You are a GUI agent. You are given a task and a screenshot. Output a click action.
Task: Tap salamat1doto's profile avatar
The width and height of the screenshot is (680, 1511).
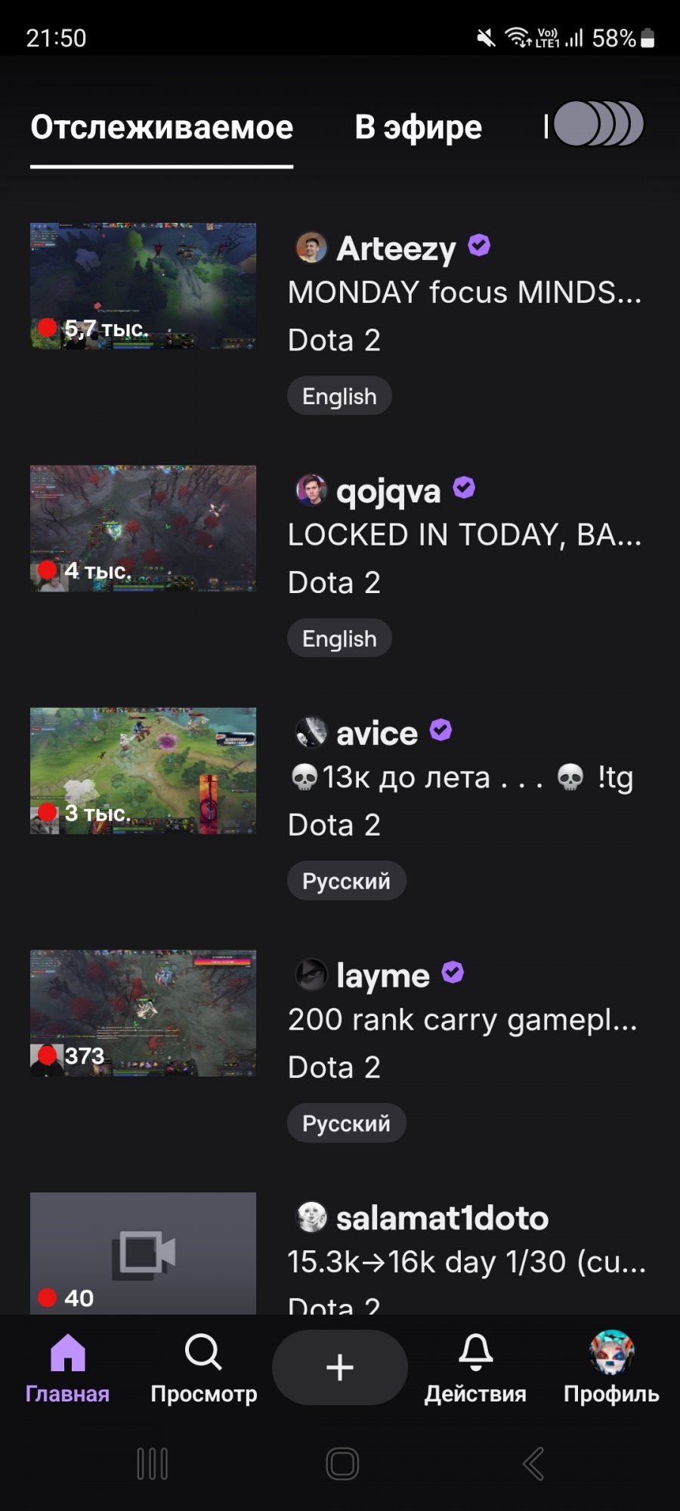[311, 1218]
